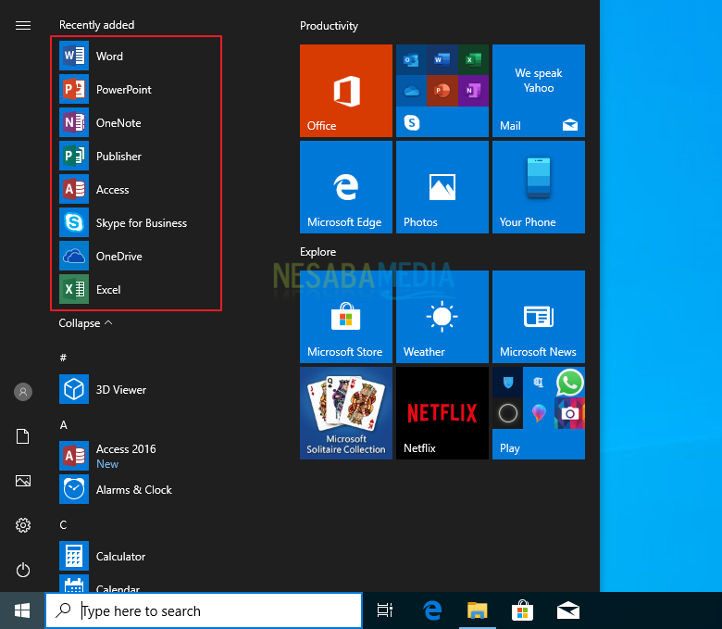Open the Office apps folder tile with Skype
Viewport: 722px width, 629px height.
click(442, 91)
